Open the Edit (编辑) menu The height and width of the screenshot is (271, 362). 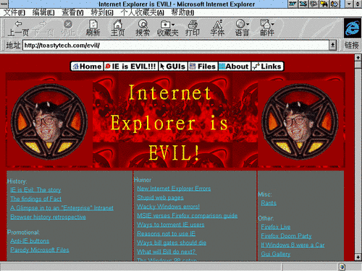coord(43,12)
